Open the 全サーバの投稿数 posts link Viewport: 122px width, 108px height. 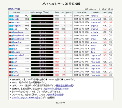pyautogui.click(x=56, y=88)
